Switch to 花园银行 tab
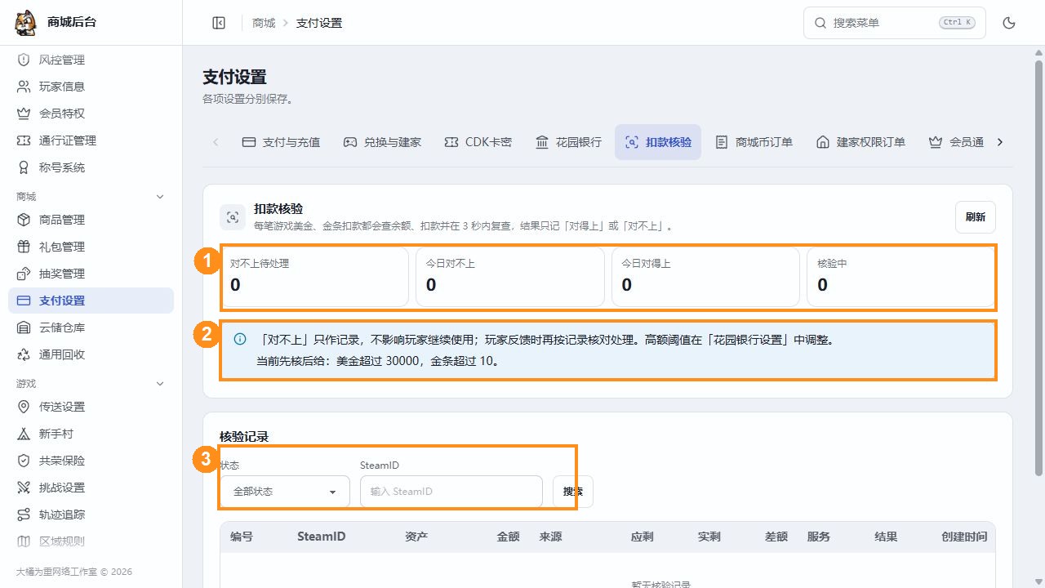 point(568,142)
